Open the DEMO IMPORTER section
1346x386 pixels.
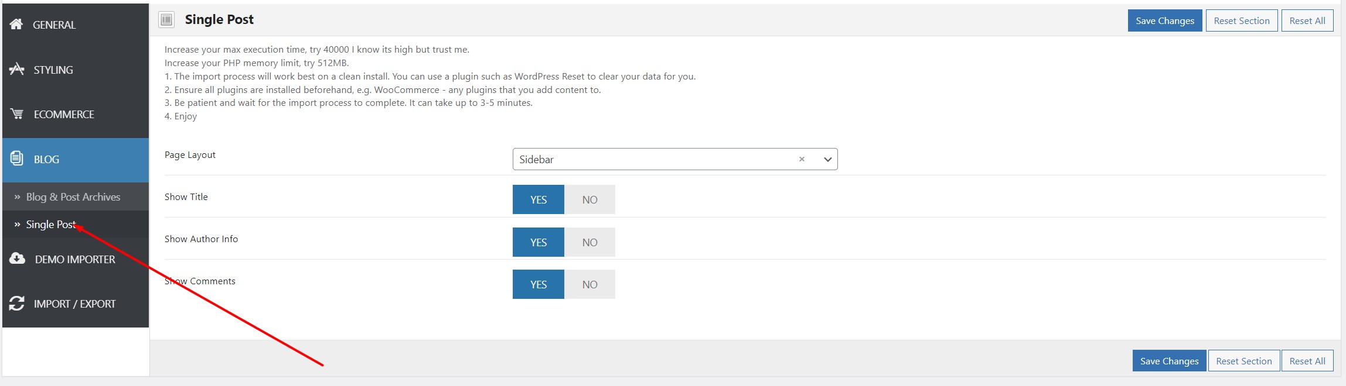coord(76,259)
